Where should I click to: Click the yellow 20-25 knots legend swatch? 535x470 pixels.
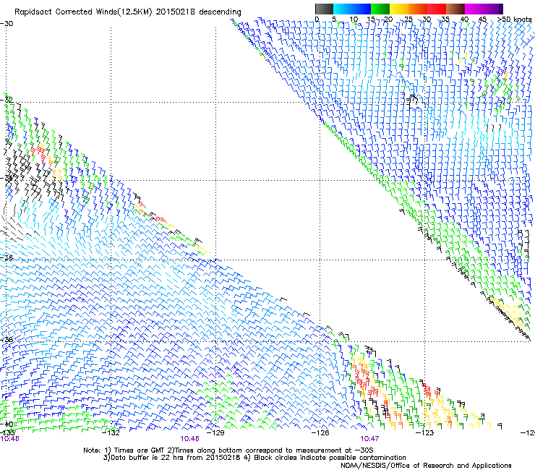pos(399,9)
